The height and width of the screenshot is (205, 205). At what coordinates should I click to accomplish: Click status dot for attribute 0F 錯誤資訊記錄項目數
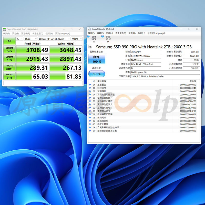[x=90, y=131]
